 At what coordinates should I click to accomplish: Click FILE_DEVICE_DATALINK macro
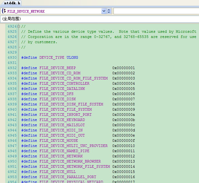click(62, 89)
